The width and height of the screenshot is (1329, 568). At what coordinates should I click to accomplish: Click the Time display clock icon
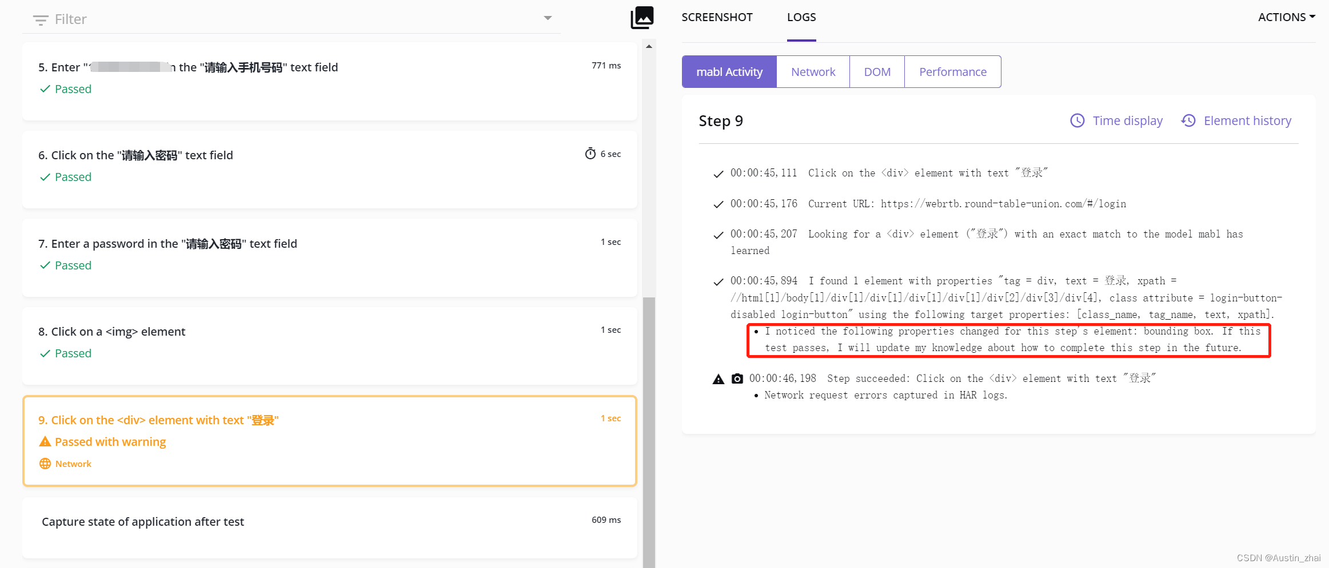[1077, 120]
